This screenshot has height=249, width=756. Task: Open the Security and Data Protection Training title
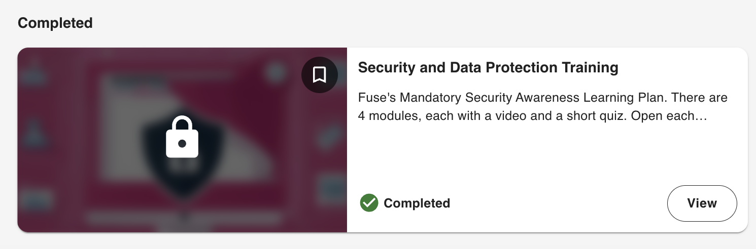[x=488, y=68]
